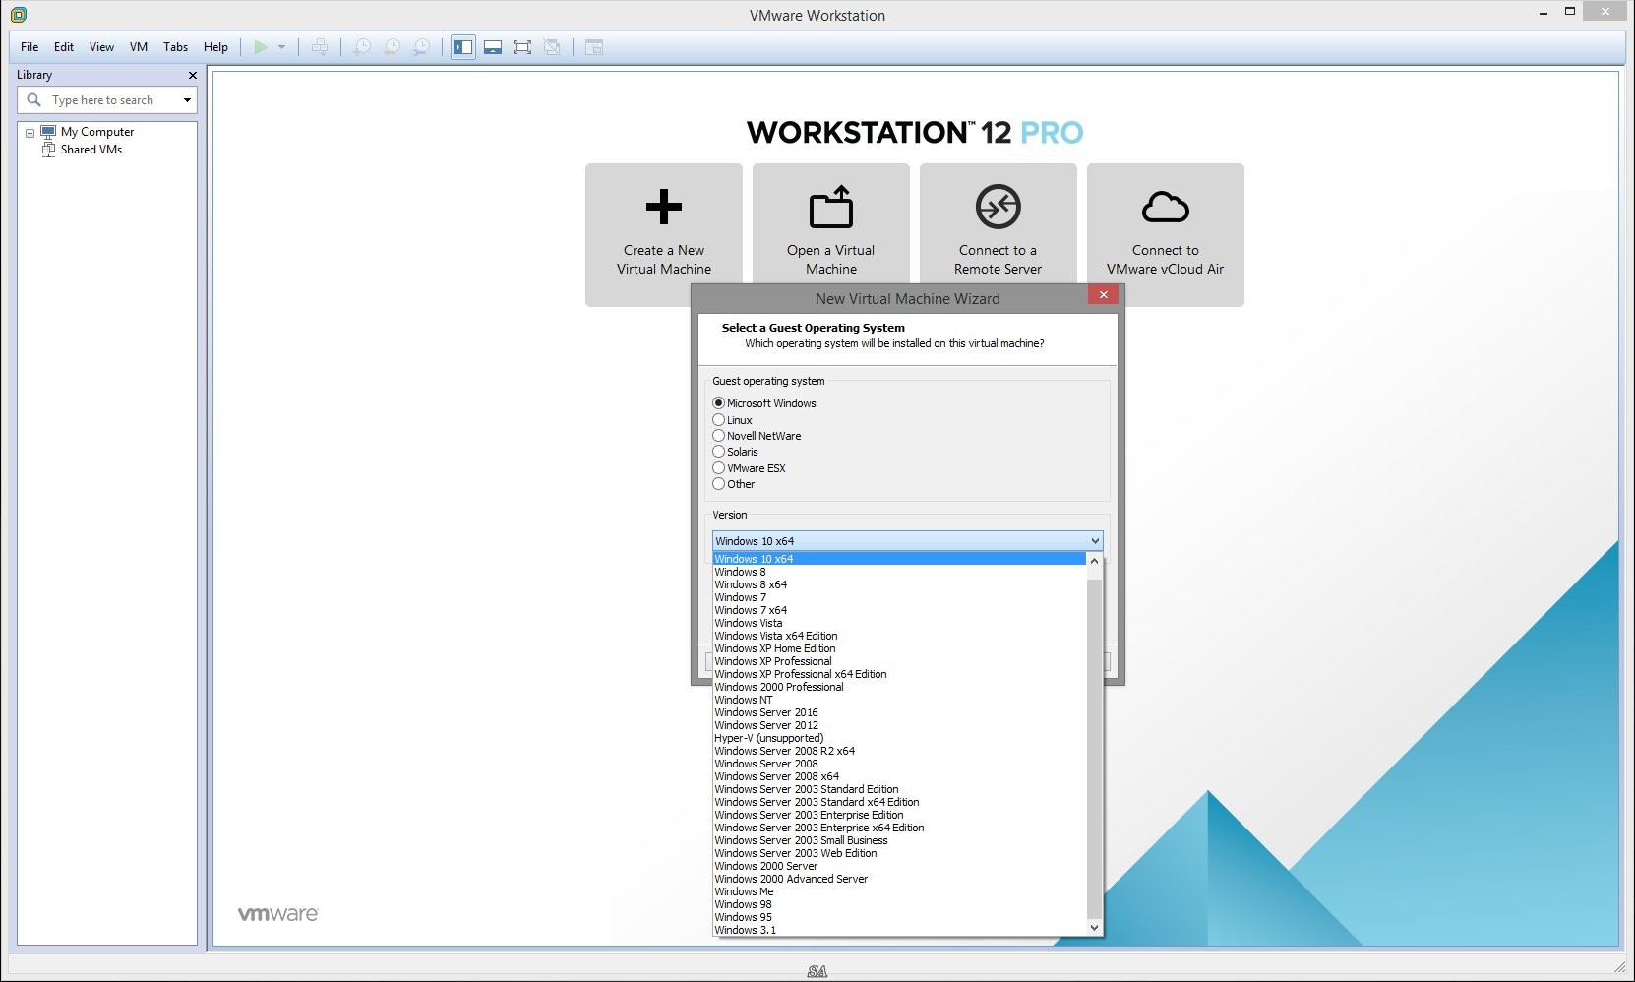Open the Edit menu

(x=64, y=47)
